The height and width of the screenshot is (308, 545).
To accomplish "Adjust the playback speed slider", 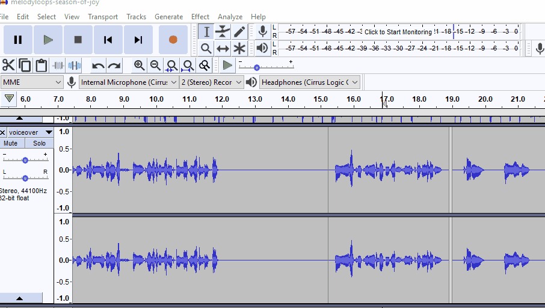I will coord(256,67).
